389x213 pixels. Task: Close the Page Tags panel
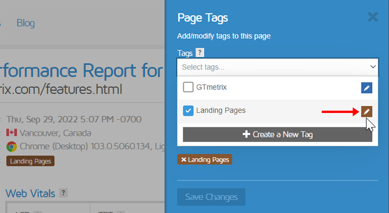click(x=373, y=17)
